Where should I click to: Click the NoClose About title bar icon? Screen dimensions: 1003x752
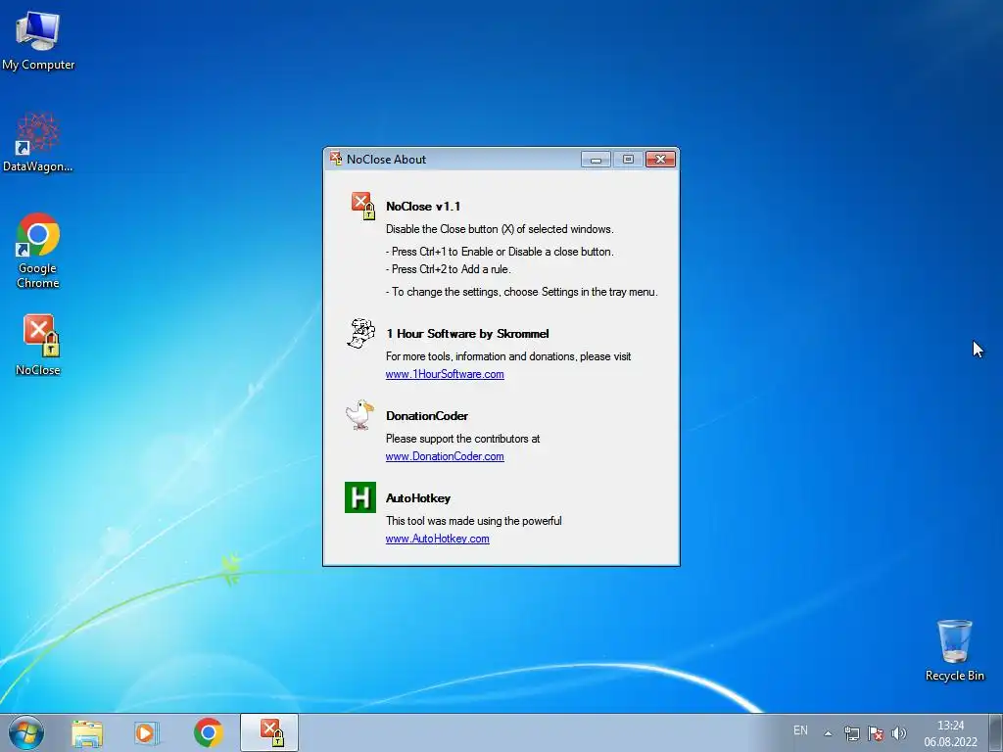pos(335,159)
